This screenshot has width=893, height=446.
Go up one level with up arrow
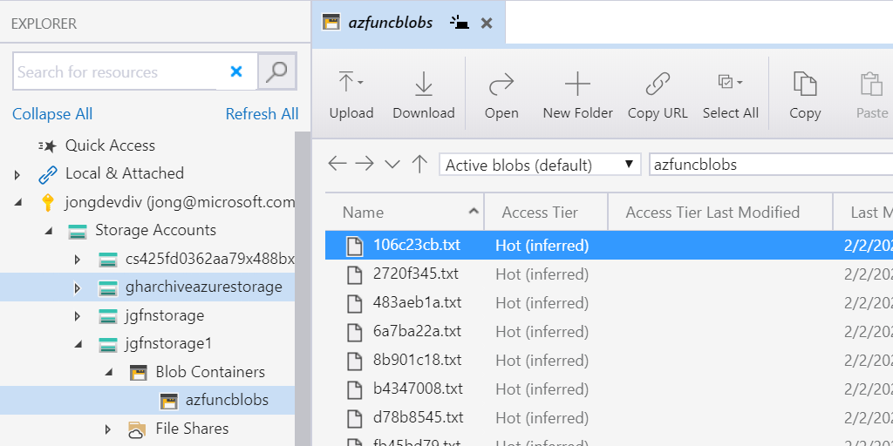click(x=419, y=164)
